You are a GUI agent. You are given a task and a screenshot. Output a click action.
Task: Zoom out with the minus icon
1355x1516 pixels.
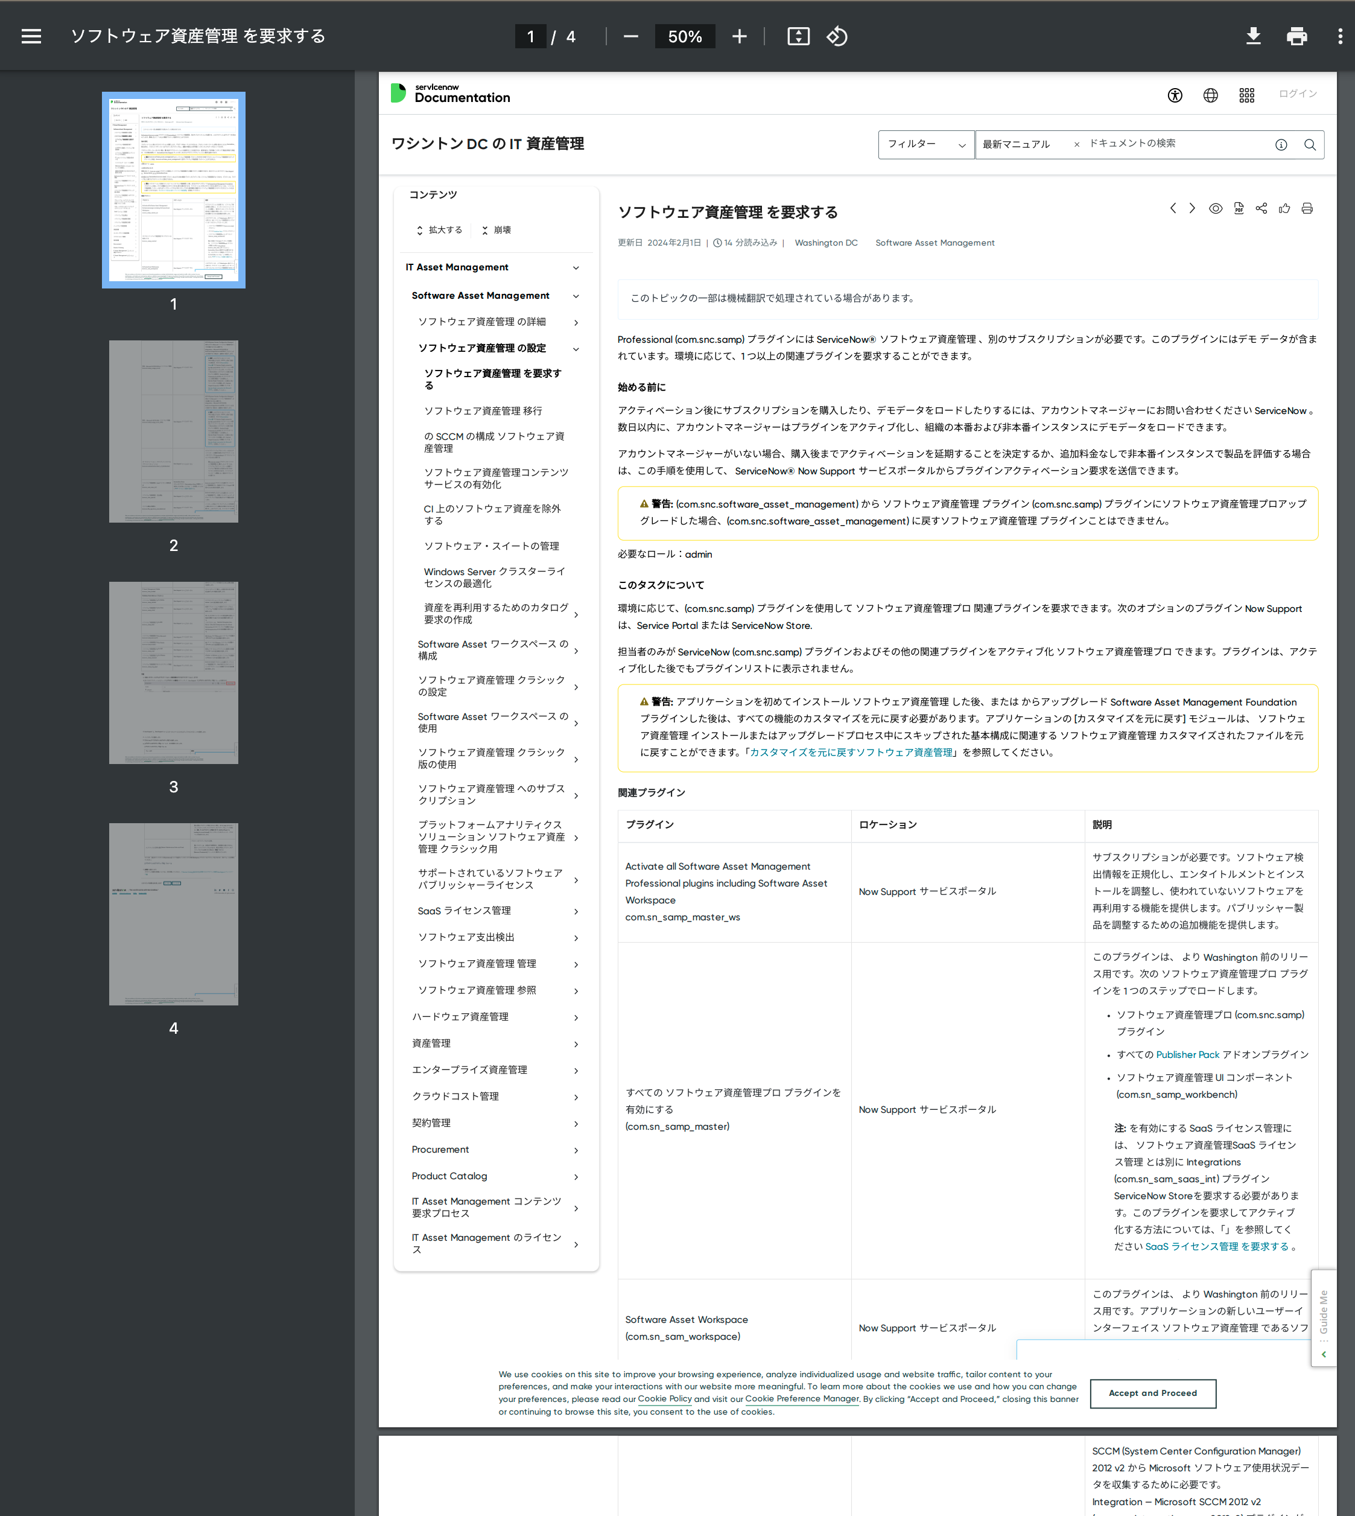630,36
